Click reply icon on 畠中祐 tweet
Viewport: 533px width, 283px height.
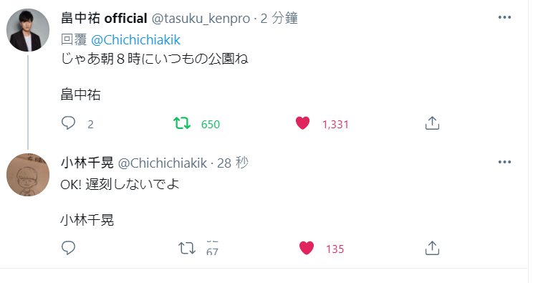click(68, 123)
